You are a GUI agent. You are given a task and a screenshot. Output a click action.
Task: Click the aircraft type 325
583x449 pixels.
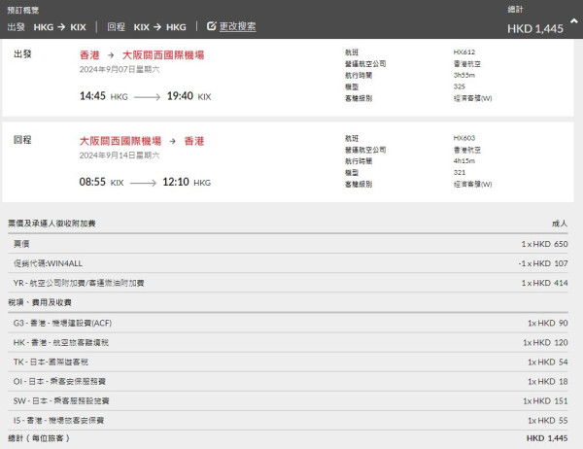click(460, 86)
